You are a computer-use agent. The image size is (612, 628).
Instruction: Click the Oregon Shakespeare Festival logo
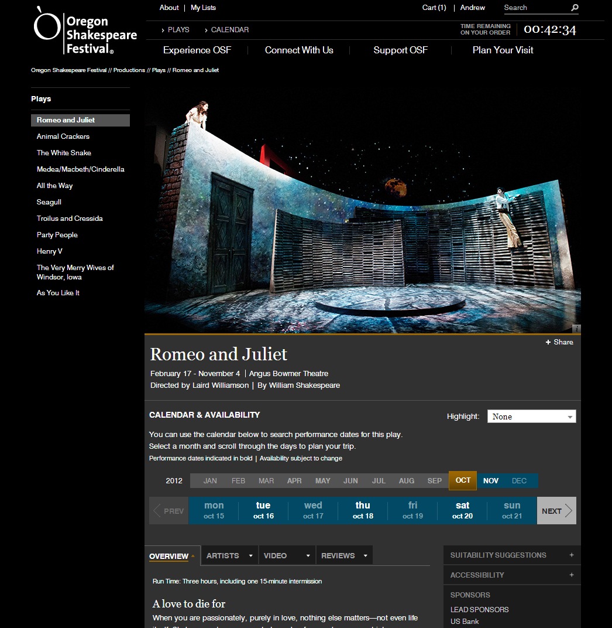click(85, 30)
